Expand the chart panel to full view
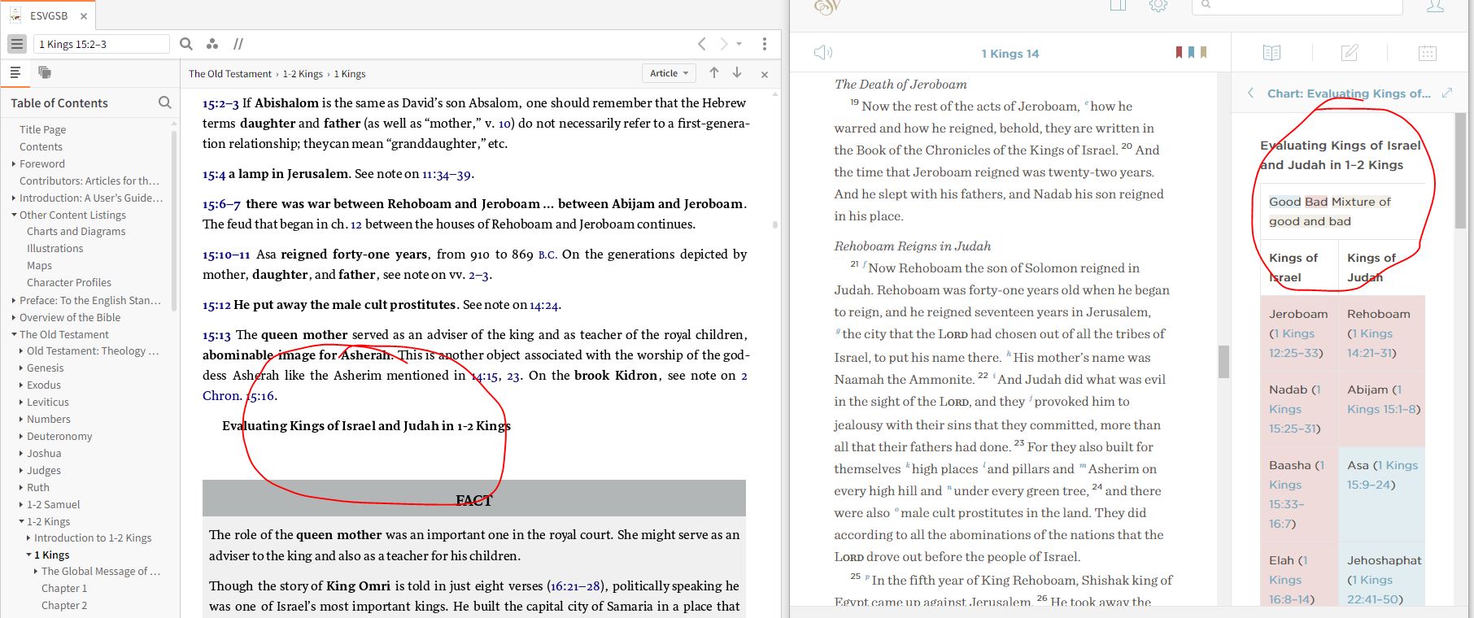Viewport: 1474px width, 618px height. pyautogui.click(x=1447, y=93)
